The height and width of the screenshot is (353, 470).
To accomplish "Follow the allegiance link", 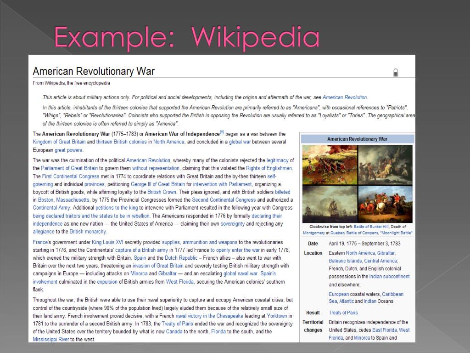I will [44, 232].
